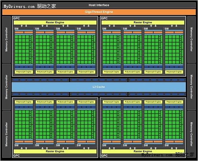Click the L2 Cache block
This screenshot has height=161, width=198.
[x=99, y=87]
